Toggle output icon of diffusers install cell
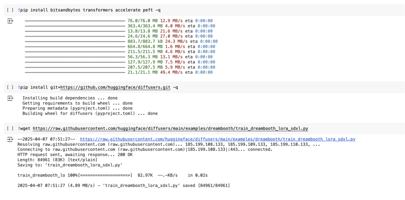Image resolution: width=405 pixels, height=200 pixels. click(10, 98)
